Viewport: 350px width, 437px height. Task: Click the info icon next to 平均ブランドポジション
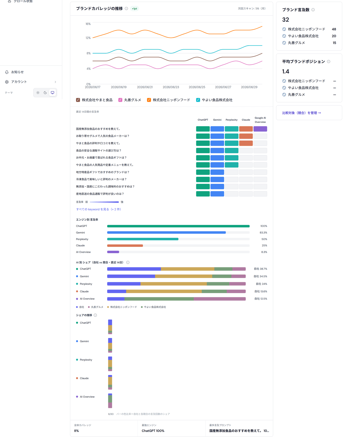point(328,62)
